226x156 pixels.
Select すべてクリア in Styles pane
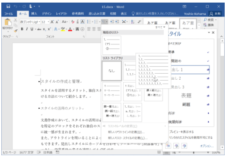pyautogui.click(x=175, y=44)
